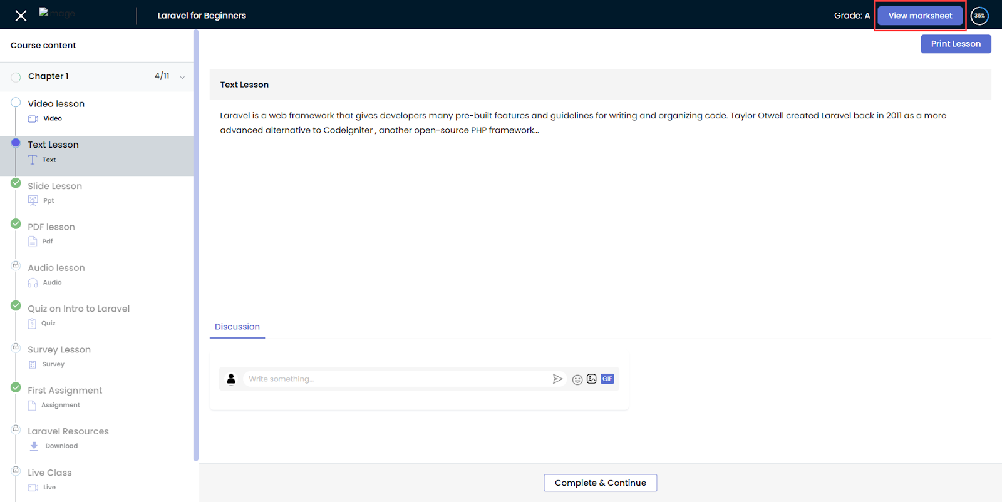Click the Course content heading
1002x502 pixels.
[x=43, y=45]
